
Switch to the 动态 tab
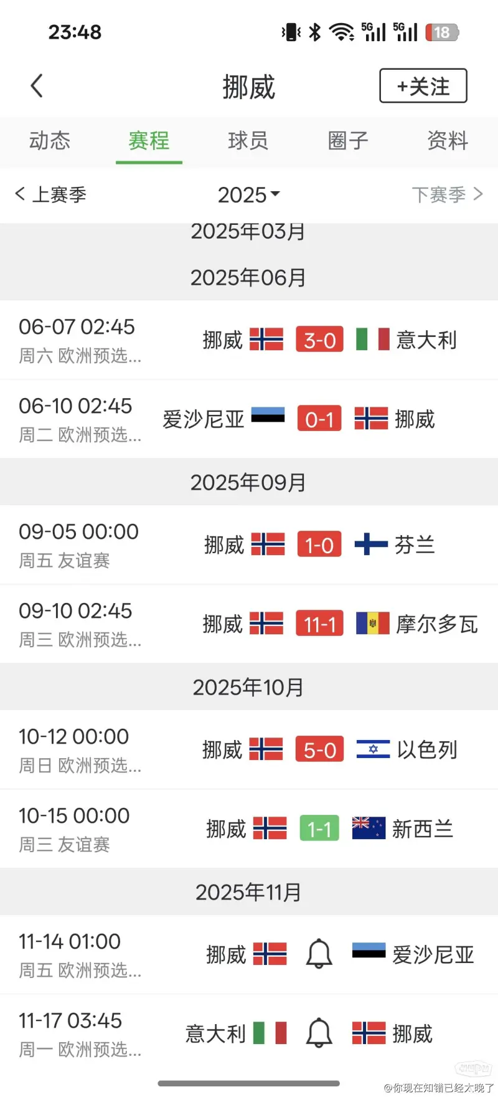[50, 141]
